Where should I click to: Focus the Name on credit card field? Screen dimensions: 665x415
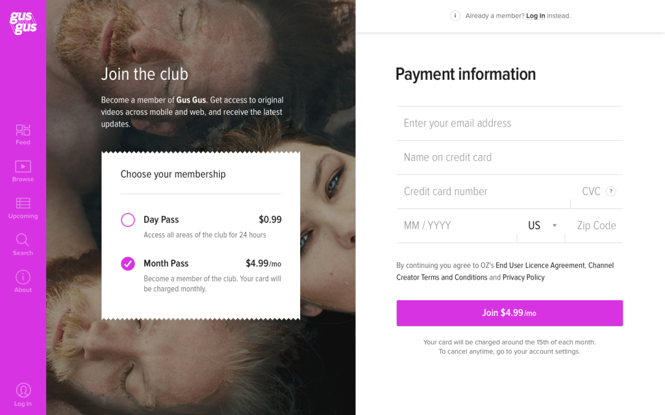click(x=509, y=158)
